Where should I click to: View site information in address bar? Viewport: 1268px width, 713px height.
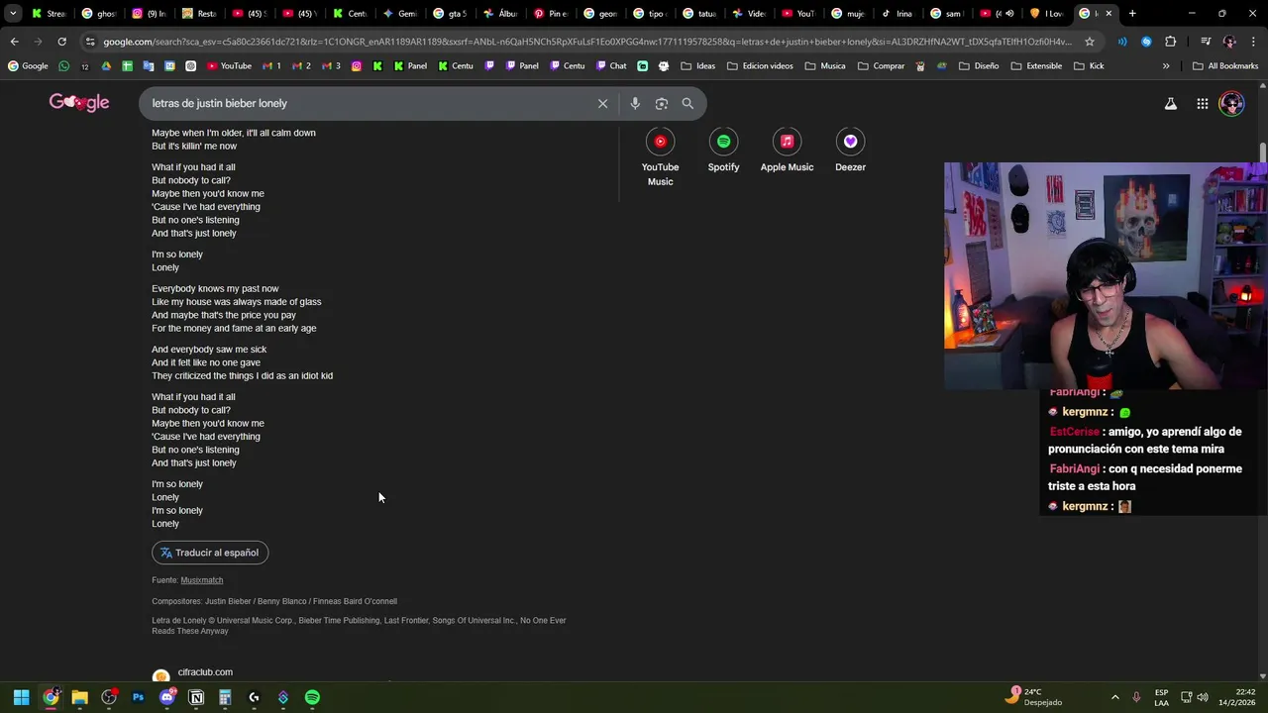pos(90,42)
